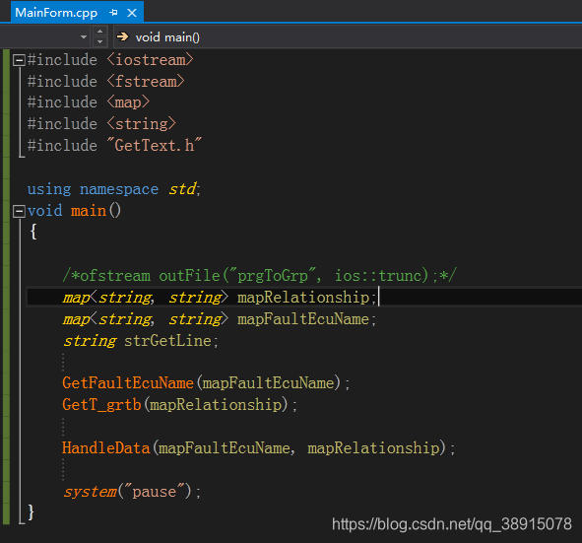The image size is (582, 543).
Task: Close the MainForm.cpp tab
Action: (132, 13)
